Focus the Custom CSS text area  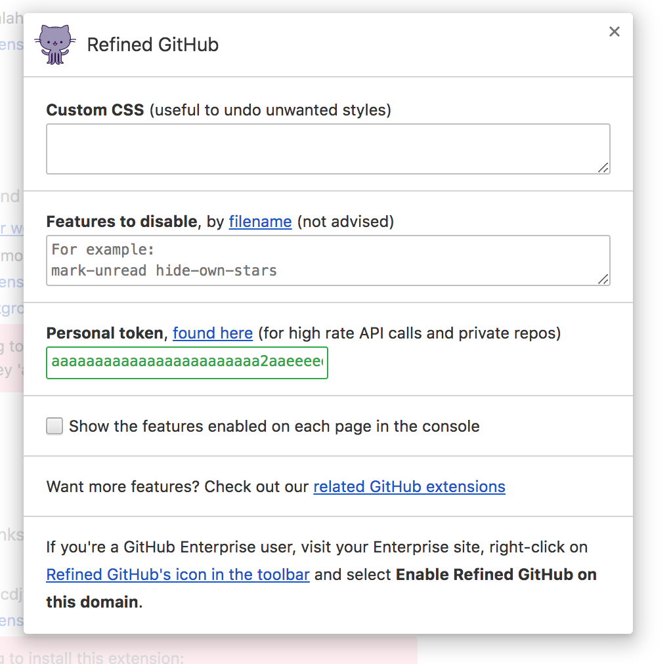point(328,149)
